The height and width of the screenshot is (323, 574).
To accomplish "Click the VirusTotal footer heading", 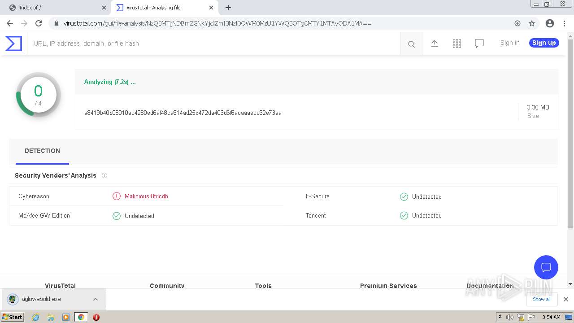I will pyautogui.click(x=60, y=286).
